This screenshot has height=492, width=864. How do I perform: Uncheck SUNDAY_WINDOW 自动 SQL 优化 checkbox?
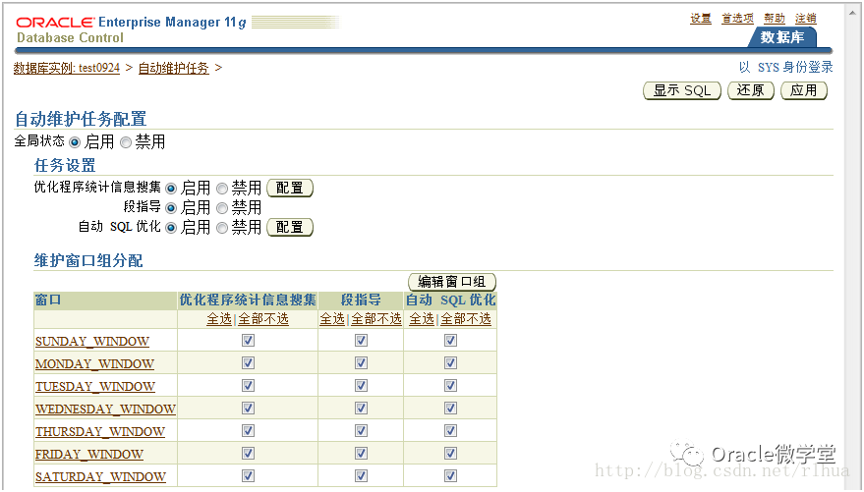click(451, 341)
